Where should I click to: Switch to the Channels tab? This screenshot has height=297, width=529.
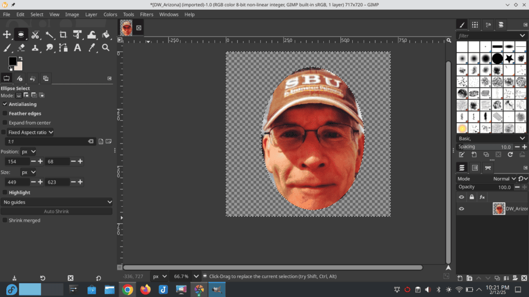[475, 168]
